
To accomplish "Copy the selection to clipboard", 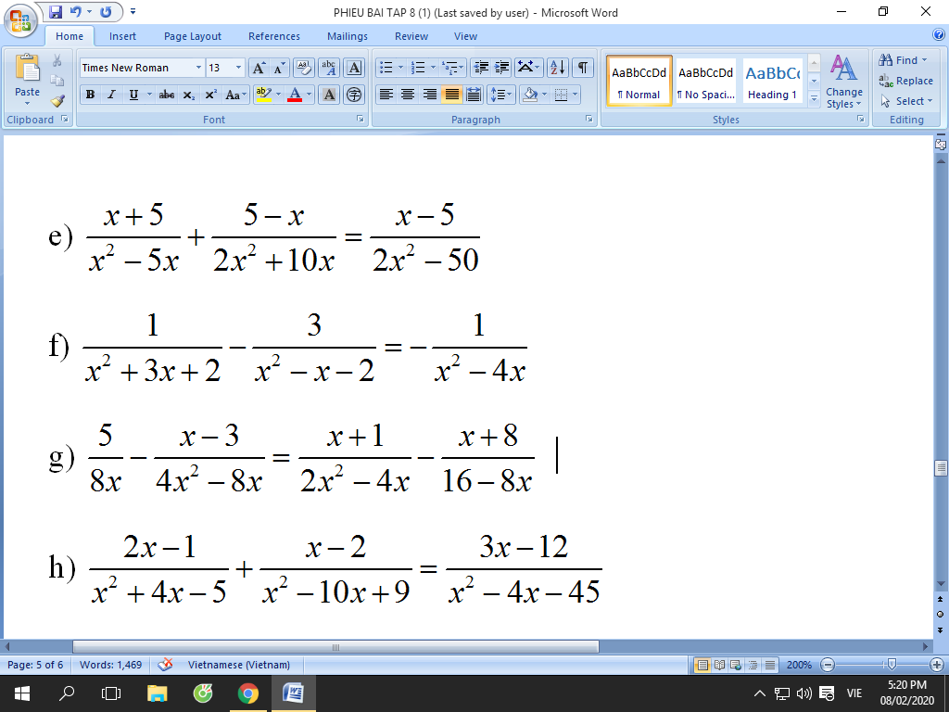I will pyautogui.click(x=57, y=81).
